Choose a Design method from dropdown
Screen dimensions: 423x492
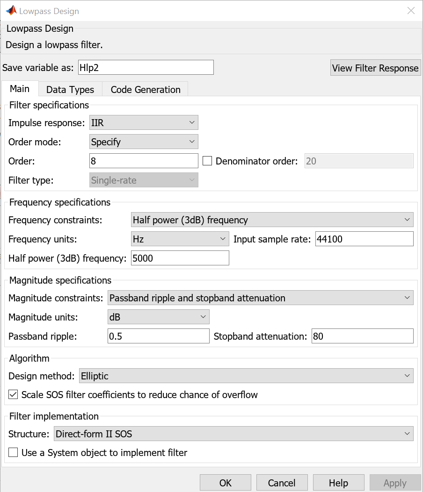click(246, 376)
